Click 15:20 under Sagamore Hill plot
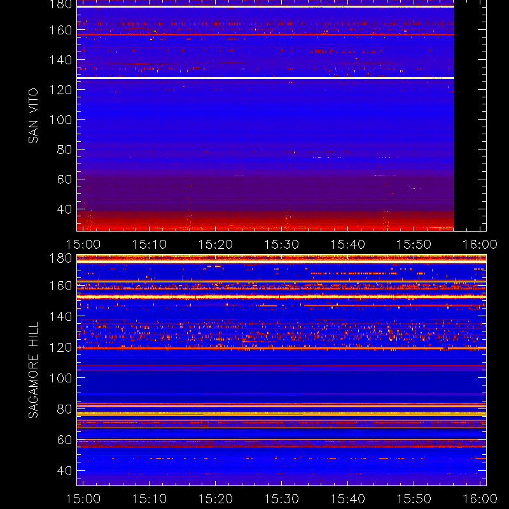509x509 pixels. pyautogui.click(x=216, y=499)
